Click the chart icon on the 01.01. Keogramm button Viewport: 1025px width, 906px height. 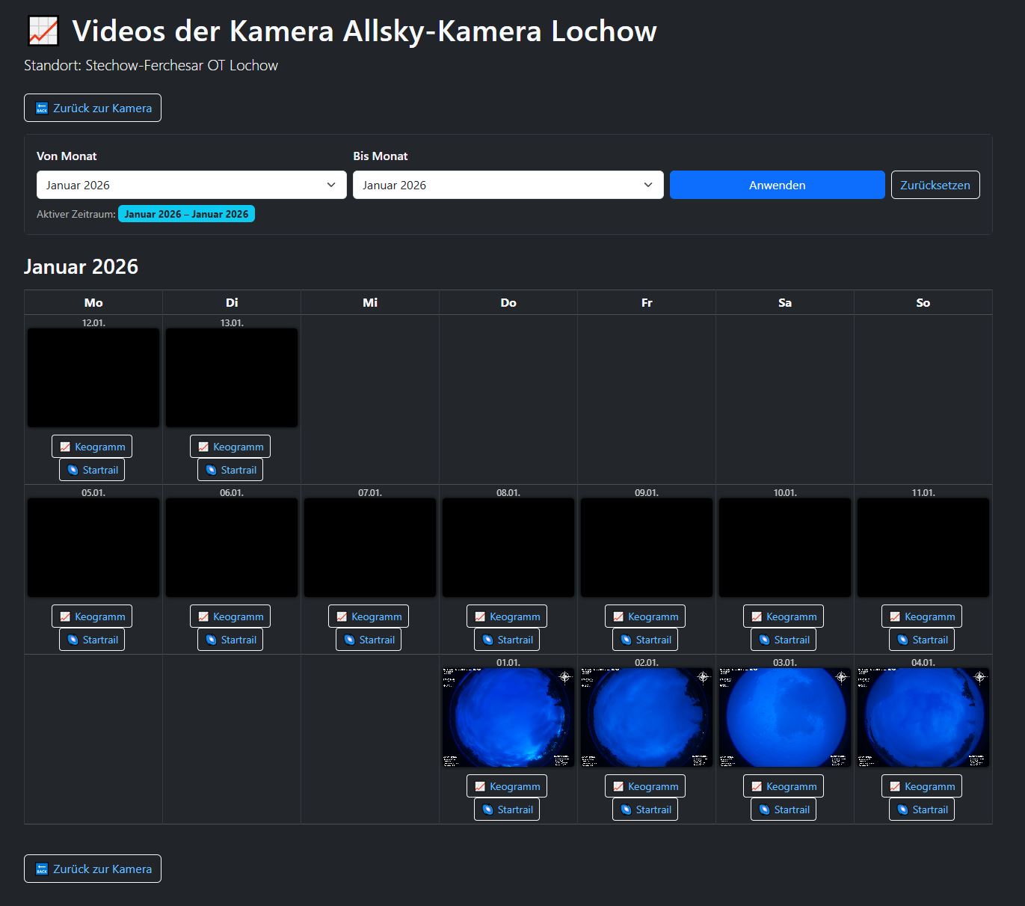pos(480,786)
